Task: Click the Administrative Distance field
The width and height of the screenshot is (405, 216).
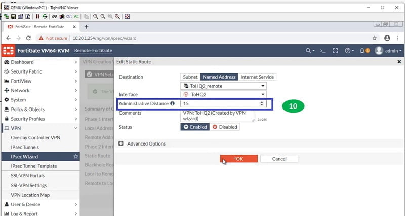Action: click(x=223, y=103)
